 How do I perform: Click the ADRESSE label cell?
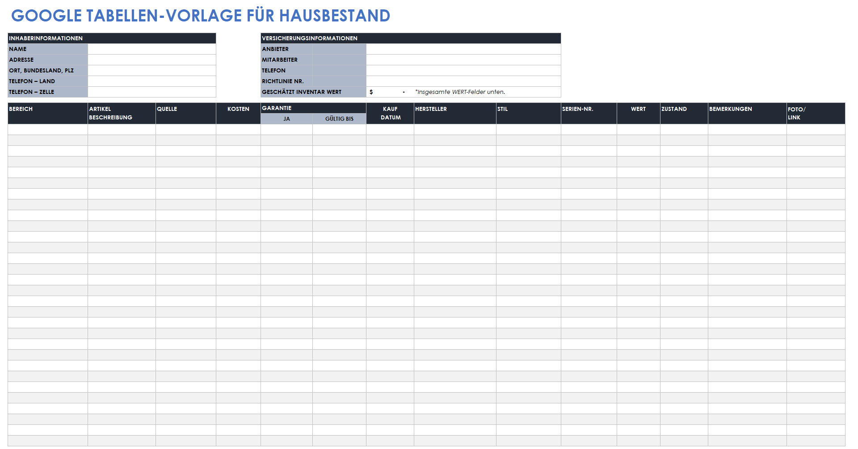(x=48, y=60)
